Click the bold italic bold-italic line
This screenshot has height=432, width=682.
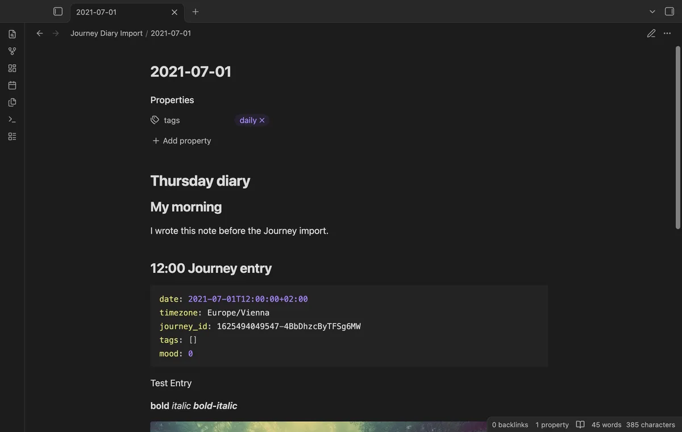coord(194,406)
